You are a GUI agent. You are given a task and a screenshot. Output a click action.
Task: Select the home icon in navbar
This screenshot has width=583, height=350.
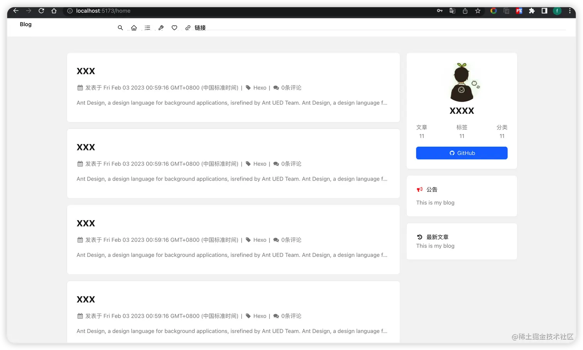(x=134, y=27)
